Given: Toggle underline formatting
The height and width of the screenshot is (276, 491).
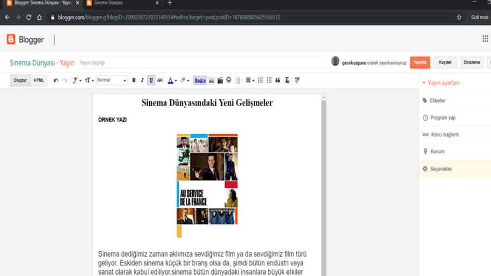Looking at the screenshot, I should pos(151,80).
